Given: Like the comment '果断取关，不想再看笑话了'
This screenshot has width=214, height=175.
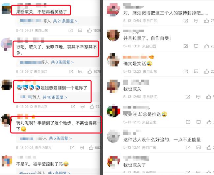Looking at the screenshot, I should tap(90, 30).
